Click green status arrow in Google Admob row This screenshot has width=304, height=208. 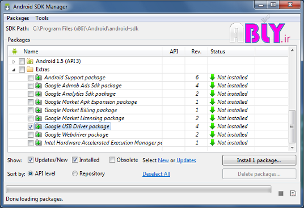tap(213, 86)
